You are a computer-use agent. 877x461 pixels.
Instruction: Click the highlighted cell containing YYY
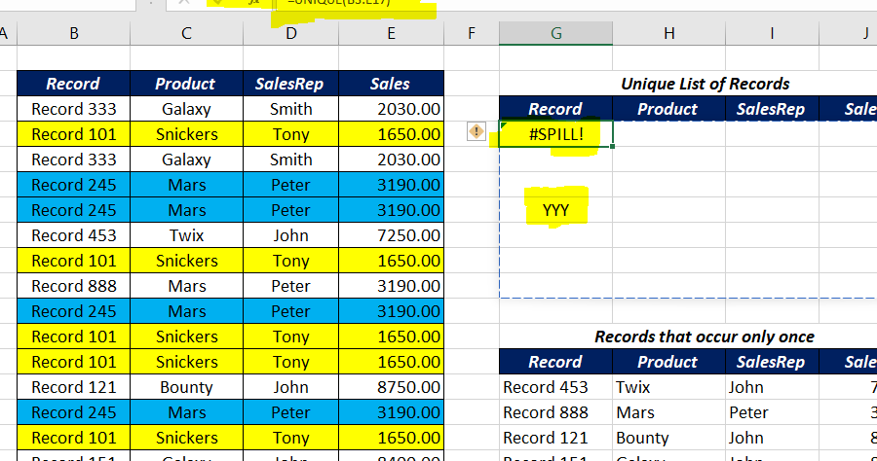pos(556,209)
